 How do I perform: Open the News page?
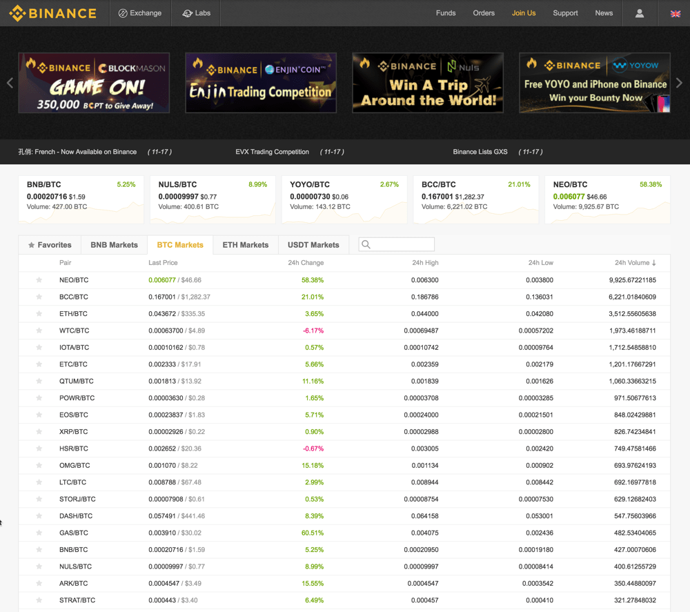(604, 13)
